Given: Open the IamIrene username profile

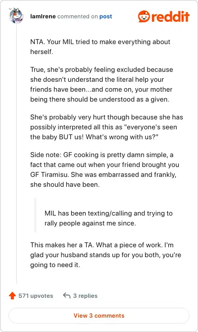Looking at the screenshot, I should 43,16.
